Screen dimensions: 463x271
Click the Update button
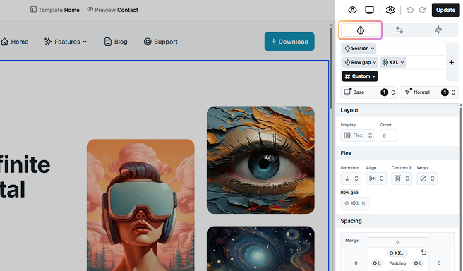click(445, 10)
